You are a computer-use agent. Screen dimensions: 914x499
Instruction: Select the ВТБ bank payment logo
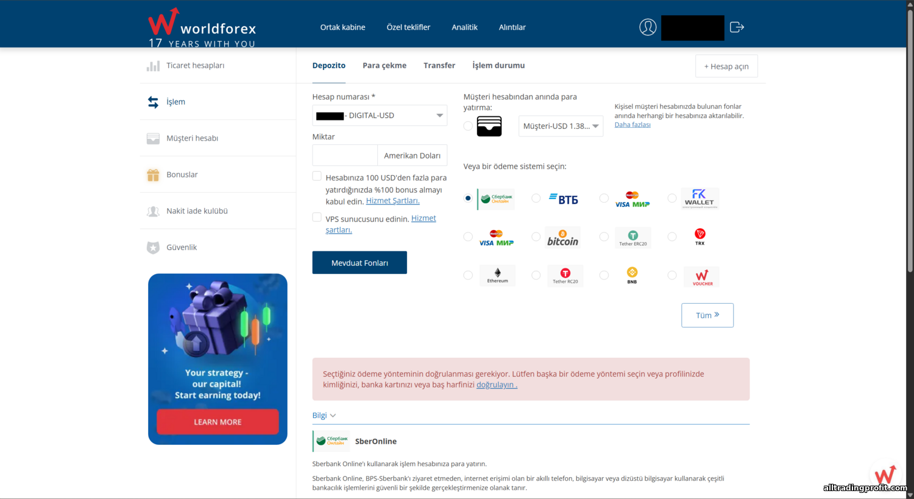564,199
